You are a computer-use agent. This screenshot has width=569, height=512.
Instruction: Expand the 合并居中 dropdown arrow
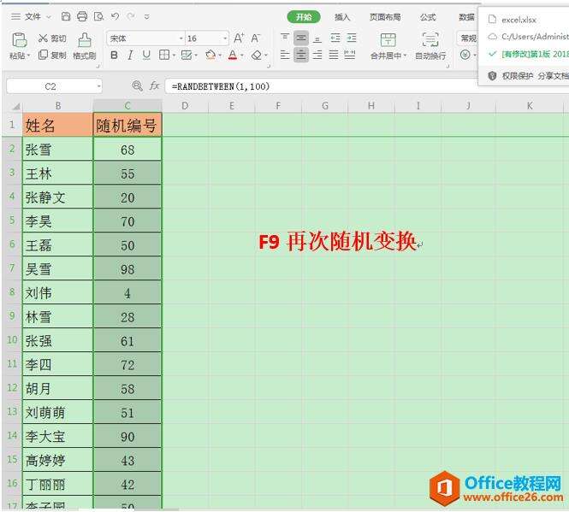[406, 56]
